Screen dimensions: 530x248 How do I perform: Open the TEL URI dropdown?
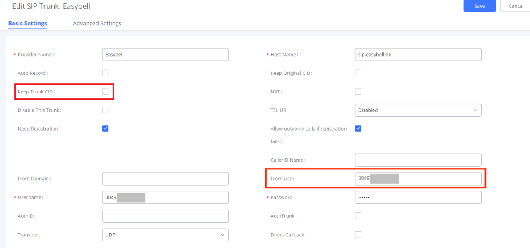[418, 110]
